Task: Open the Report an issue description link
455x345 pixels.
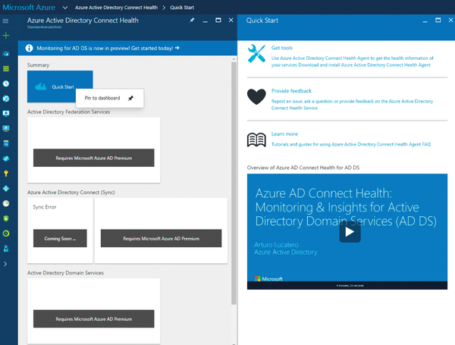Action: tap(352, 105)
